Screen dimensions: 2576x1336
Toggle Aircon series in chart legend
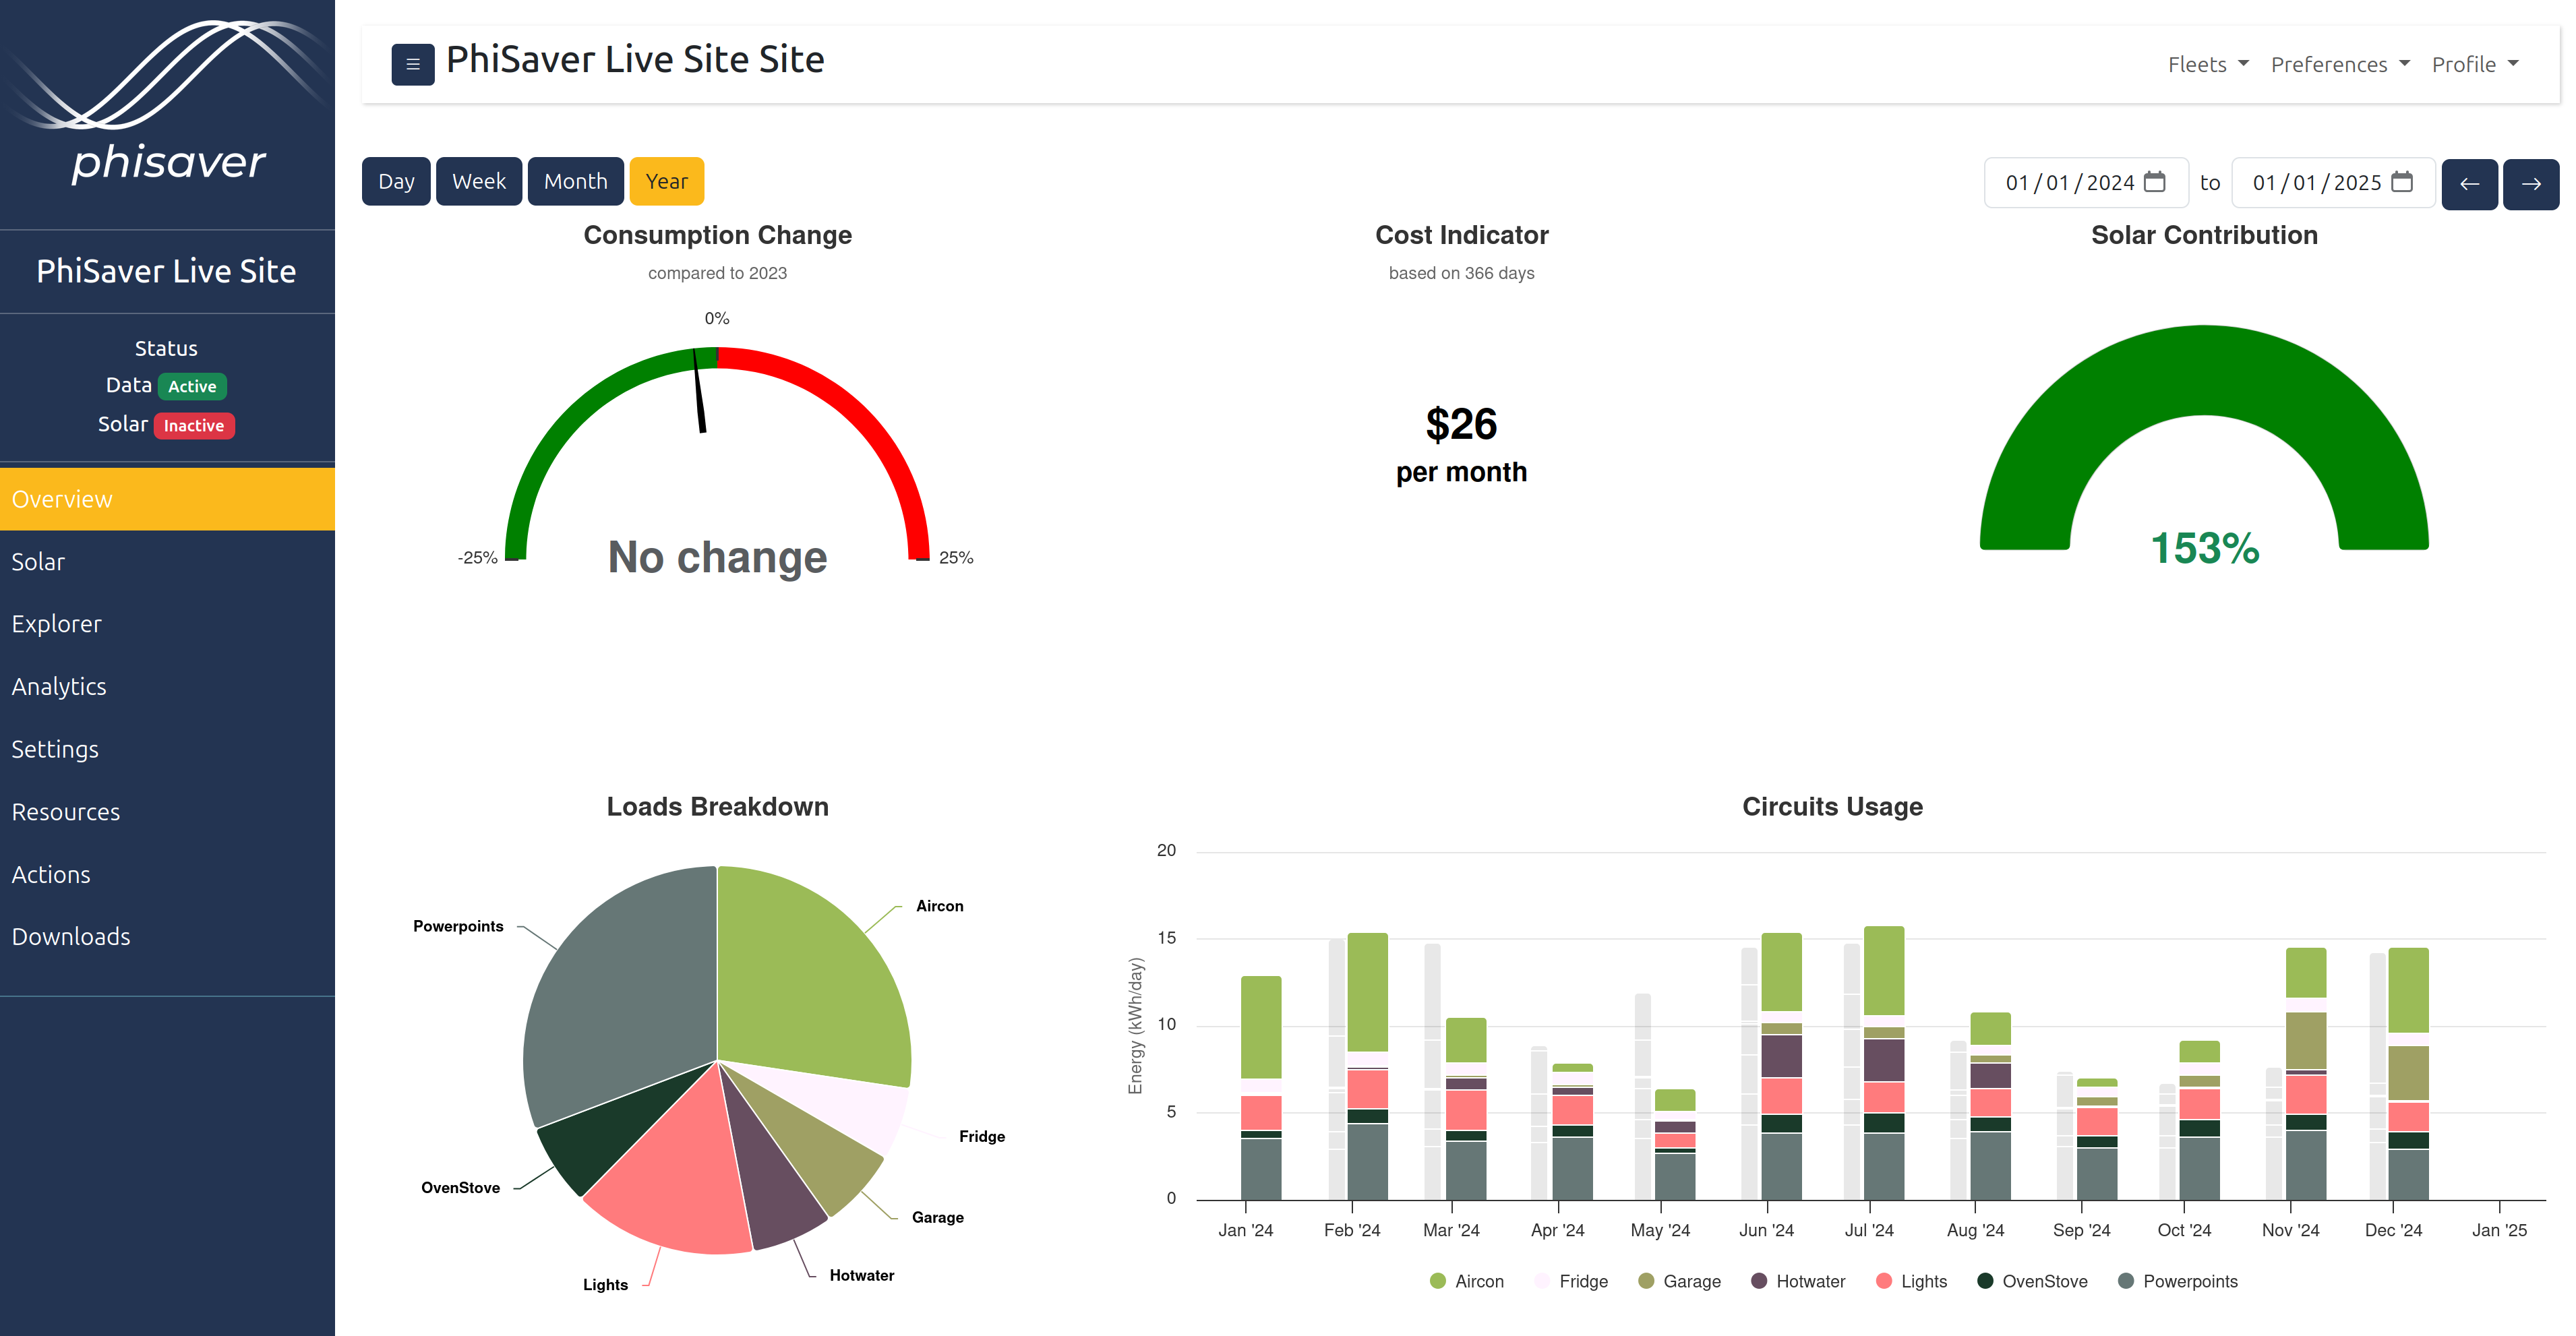(x=1466, y=1281)
